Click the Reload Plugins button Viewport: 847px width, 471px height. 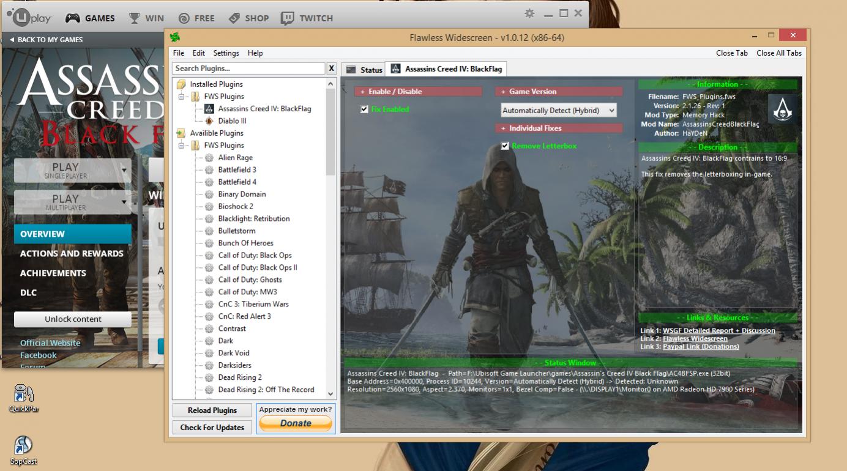click(212, 410)
